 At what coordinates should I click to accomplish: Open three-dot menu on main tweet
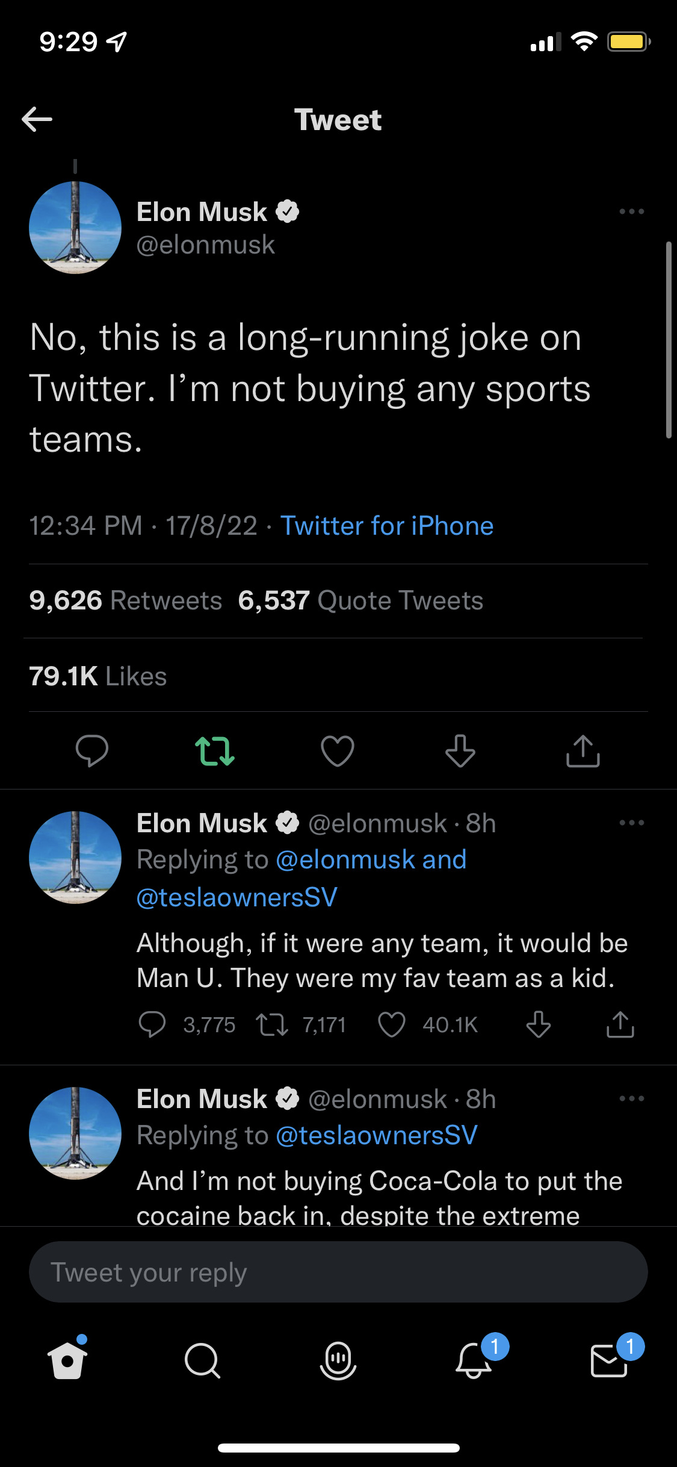pos(631,211)
